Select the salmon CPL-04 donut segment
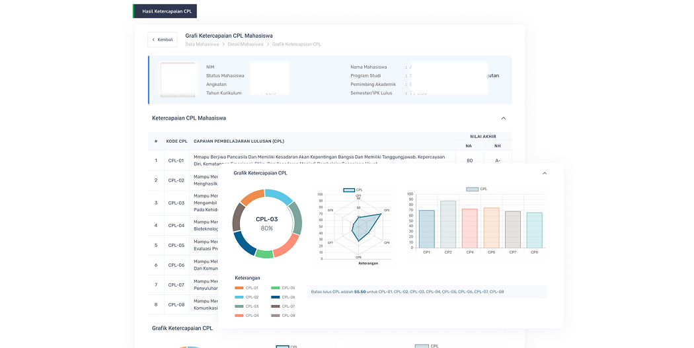The image size is (694, 348). [x=286, y=245]
